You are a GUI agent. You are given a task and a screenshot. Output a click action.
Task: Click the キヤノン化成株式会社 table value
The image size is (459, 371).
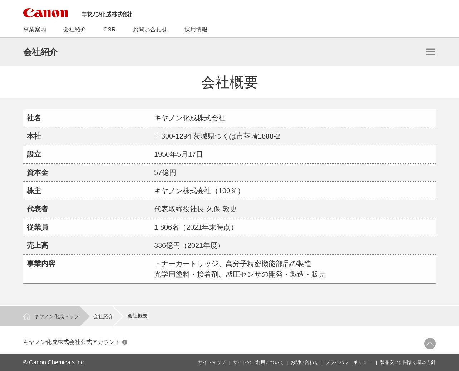pos(190,118)
